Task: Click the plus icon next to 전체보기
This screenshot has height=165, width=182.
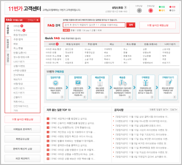Action: pos(37,20)
